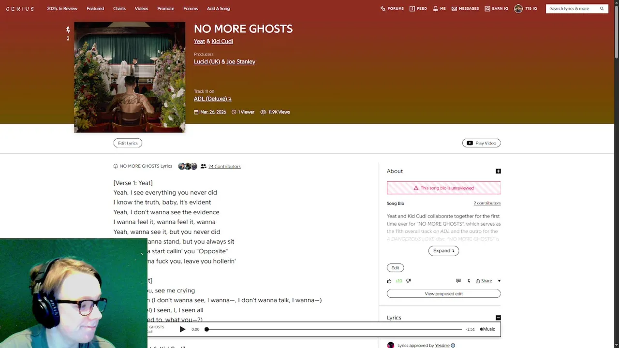Open 2025, In Review menu
619x348 pixels.
[x=62, y=9]
